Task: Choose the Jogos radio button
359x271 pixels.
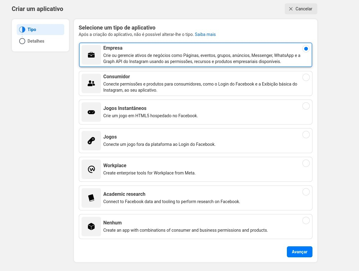Action: click(x=306, y=135)
